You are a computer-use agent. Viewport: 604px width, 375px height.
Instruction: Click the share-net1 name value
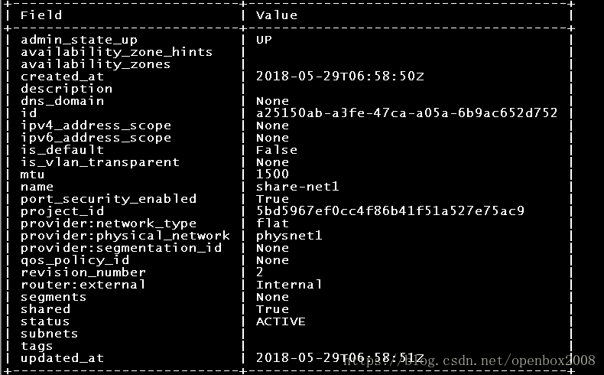point(297,187)
